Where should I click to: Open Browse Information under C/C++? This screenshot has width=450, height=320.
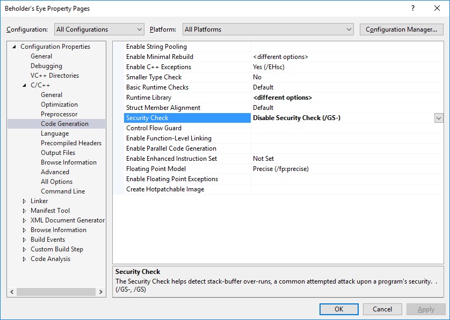pos(69,162)
